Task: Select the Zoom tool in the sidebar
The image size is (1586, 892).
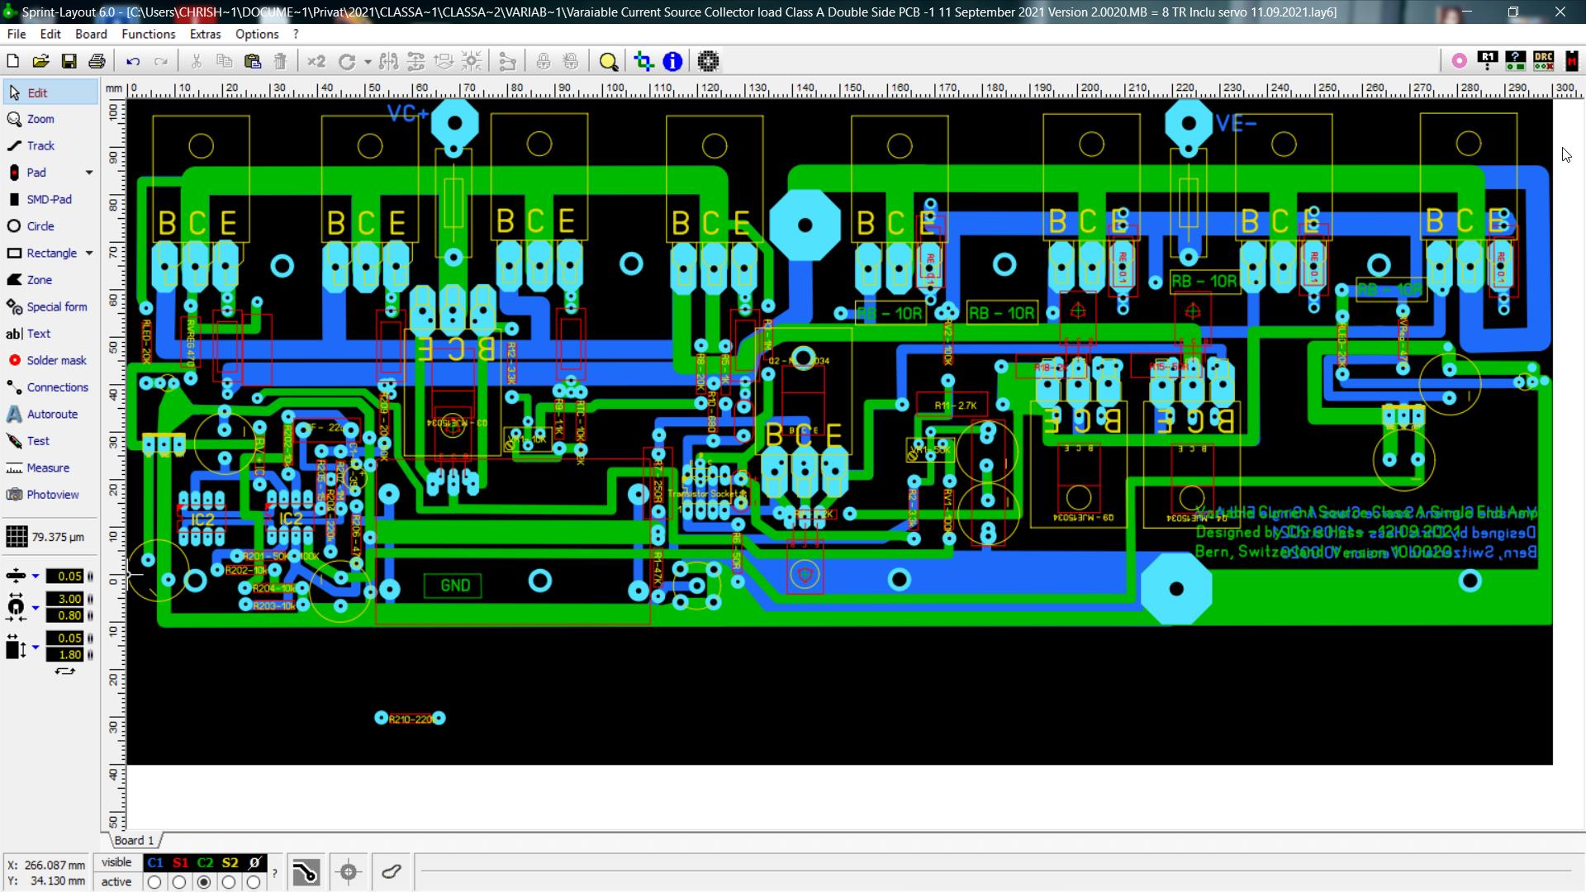Action: point(50,119)
